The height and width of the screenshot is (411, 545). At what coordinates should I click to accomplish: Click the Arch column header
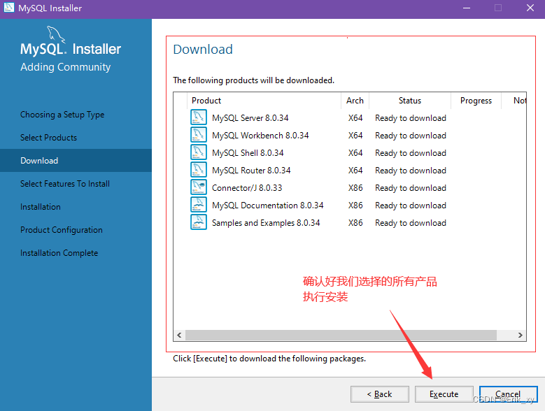pyautogui.click(x=355, y=101)
